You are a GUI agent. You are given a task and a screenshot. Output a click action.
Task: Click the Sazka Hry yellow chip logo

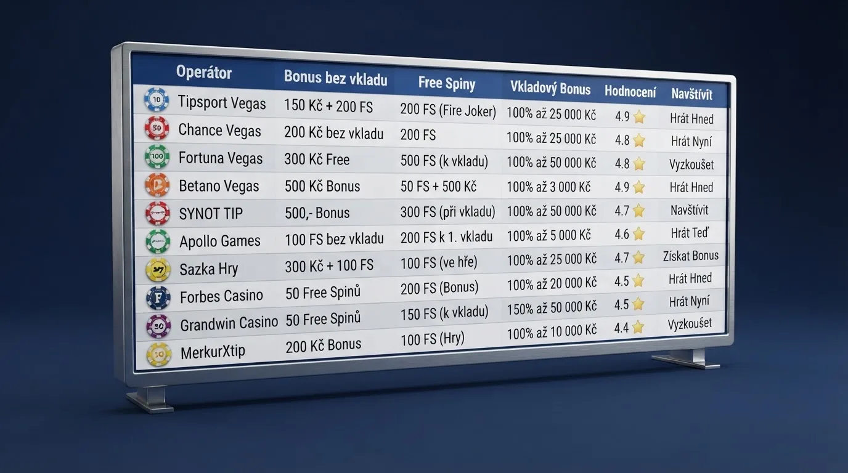(x=158, y=269)
